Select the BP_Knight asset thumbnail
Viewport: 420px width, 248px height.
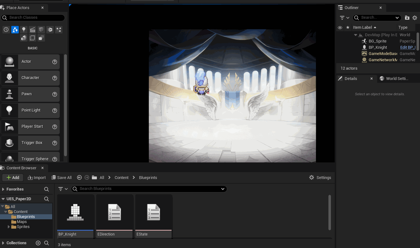click(x=76, y=216)
